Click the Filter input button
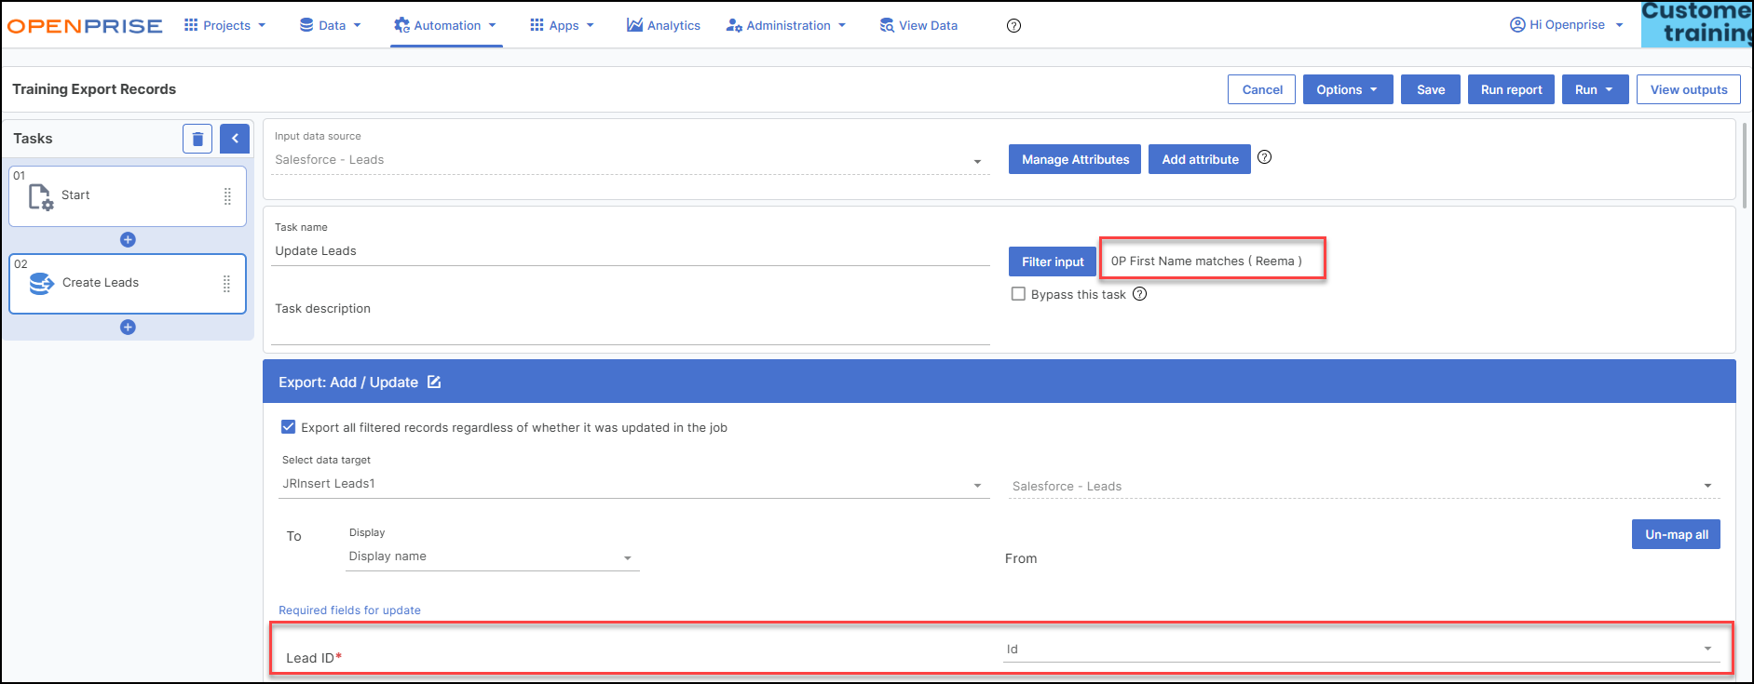The image size is (1754, 684). pos(1052,262)
